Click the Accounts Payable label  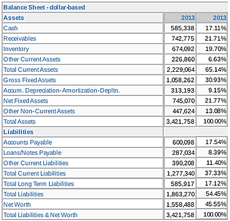pyautogui.click(x=28, y=142)
